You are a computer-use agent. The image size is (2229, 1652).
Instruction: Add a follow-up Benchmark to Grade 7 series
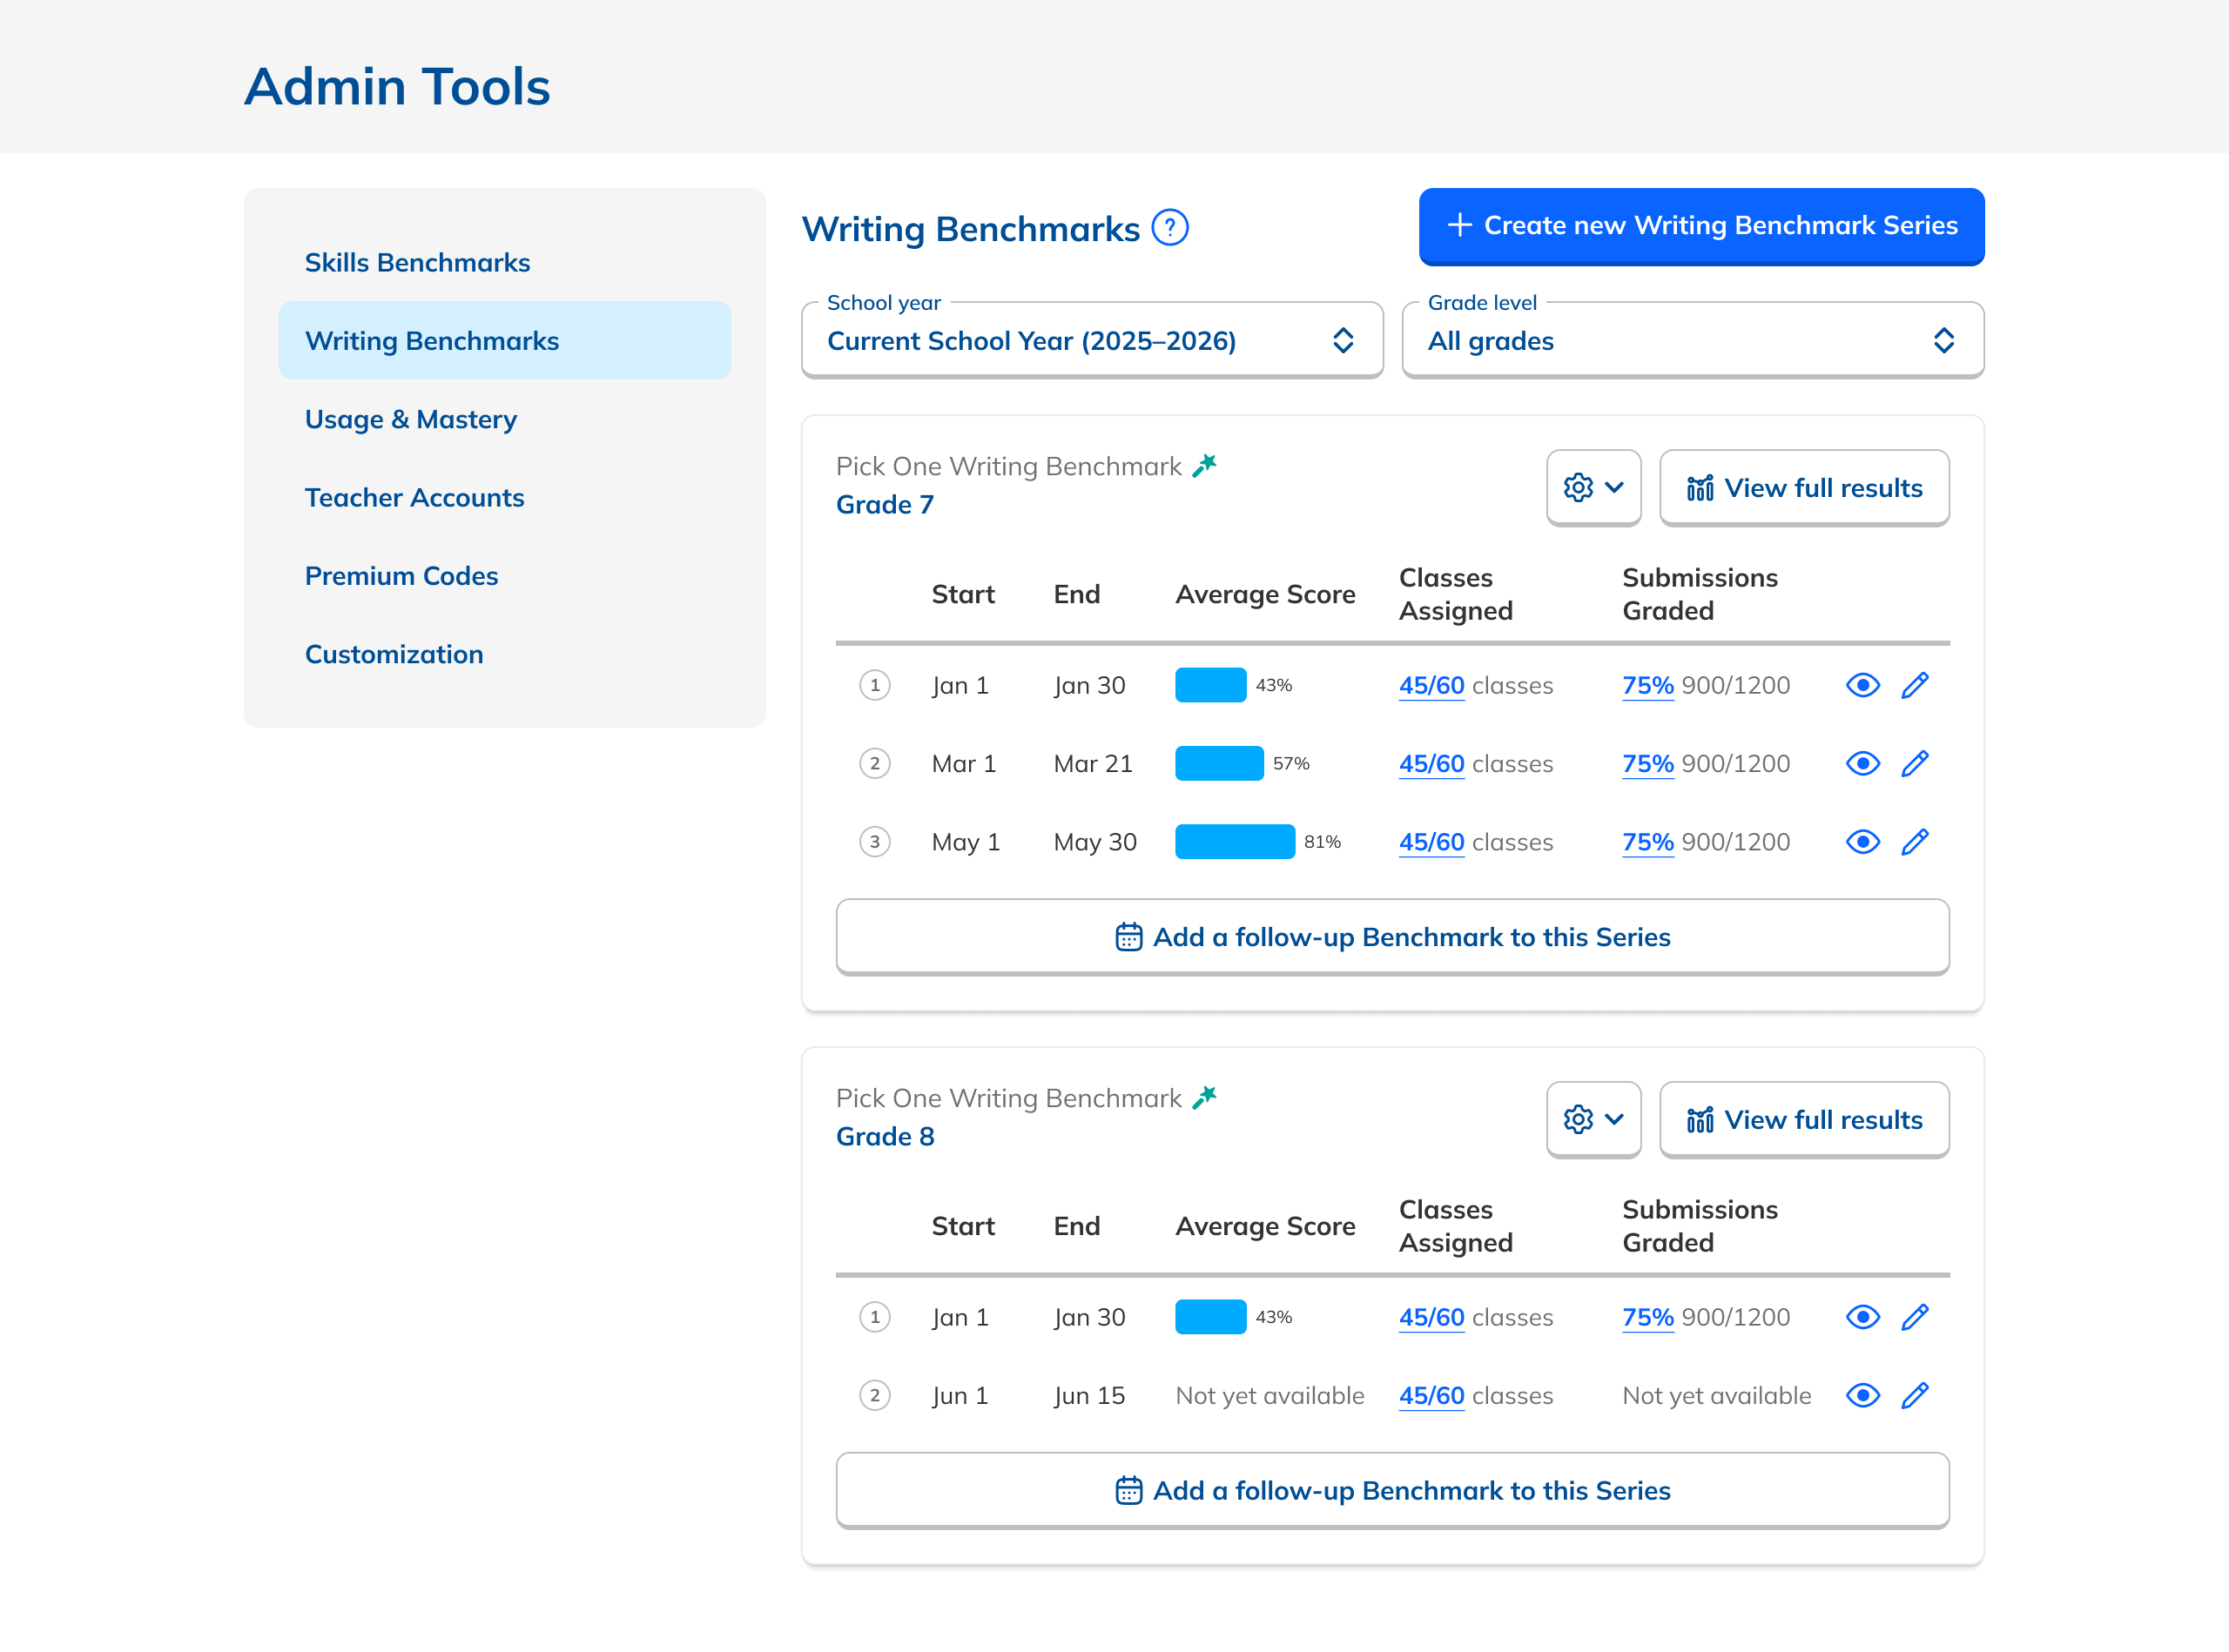pyautogui.click(x=1391, y=937)
